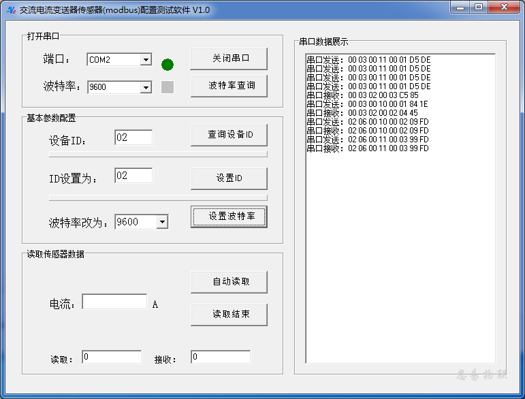The image size is (525, 399).
Task: Select the 接收 count field
Action: click(220, 357)
